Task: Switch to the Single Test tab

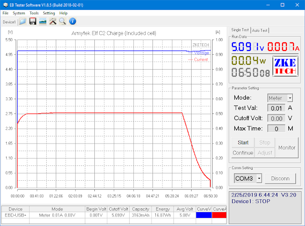Action: tap(240, 30)
